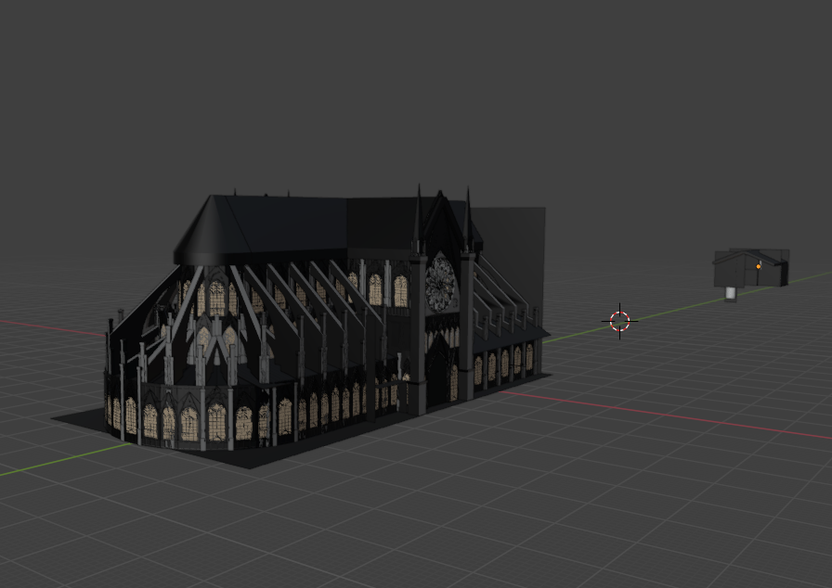This screenshot has height=588, width=832.
Task: Click the left transept tower pillar
Action: point(418,334)
